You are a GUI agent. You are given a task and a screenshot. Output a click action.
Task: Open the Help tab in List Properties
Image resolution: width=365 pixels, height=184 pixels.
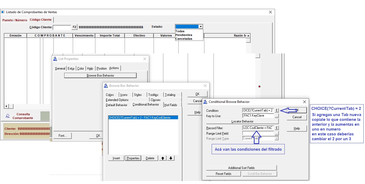coord(90,68)
